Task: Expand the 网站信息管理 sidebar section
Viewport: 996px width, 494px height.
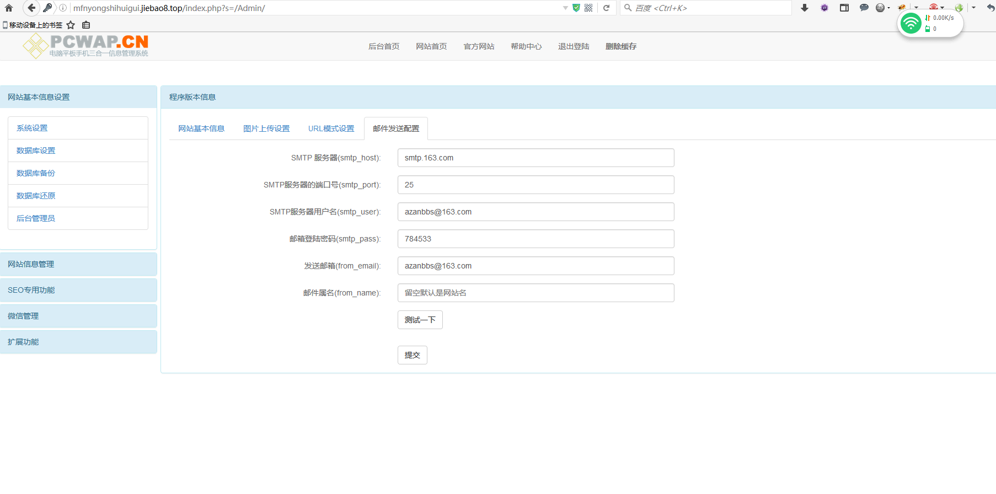Action: point(78,264)
